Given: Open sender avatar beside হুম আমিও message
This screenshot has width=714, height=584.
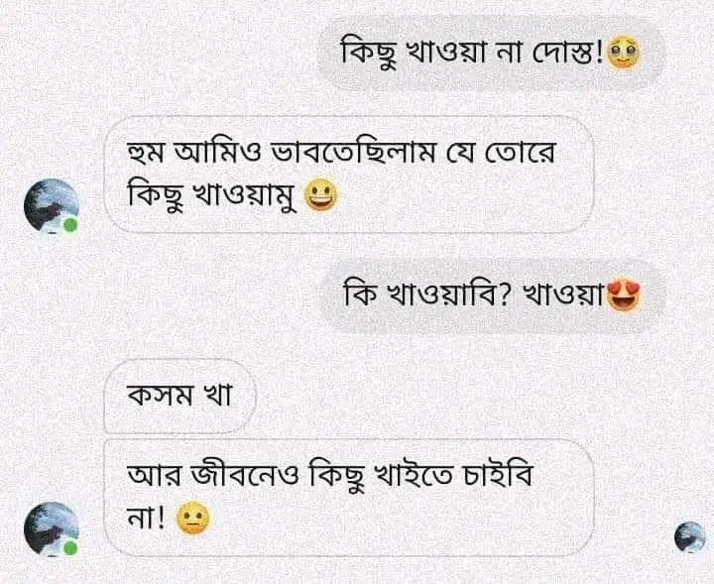Looking at the screenshot, I should coord(51,206).
